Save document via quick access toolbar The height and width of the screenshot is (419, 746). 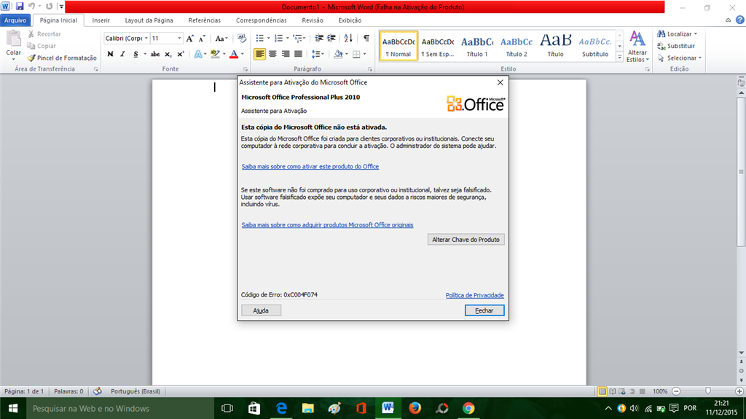20,7
